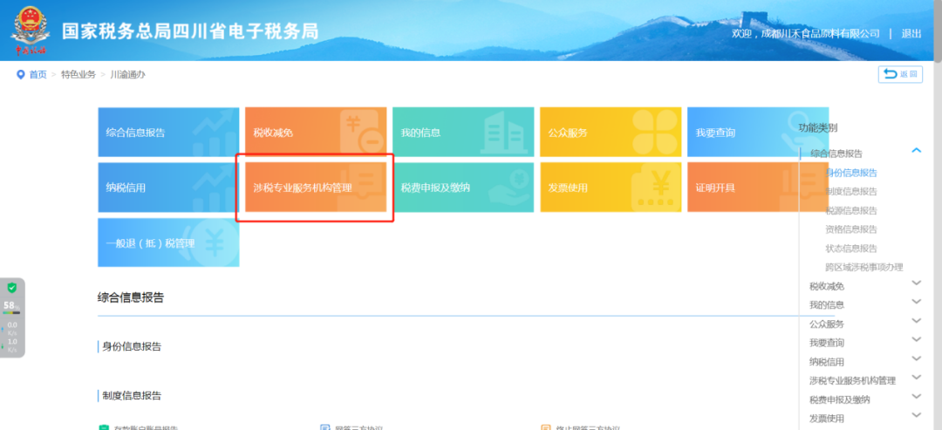This screenshot has height=430, width=942.
Task: Click the 首页 breadcrumb link
Action: click(x=38, y=74)
